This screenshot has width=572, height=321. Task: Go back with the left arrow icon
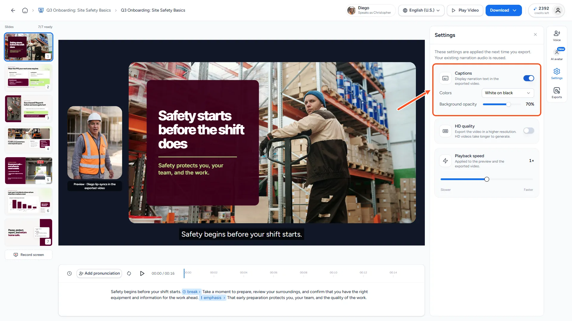tap(13, 10)
